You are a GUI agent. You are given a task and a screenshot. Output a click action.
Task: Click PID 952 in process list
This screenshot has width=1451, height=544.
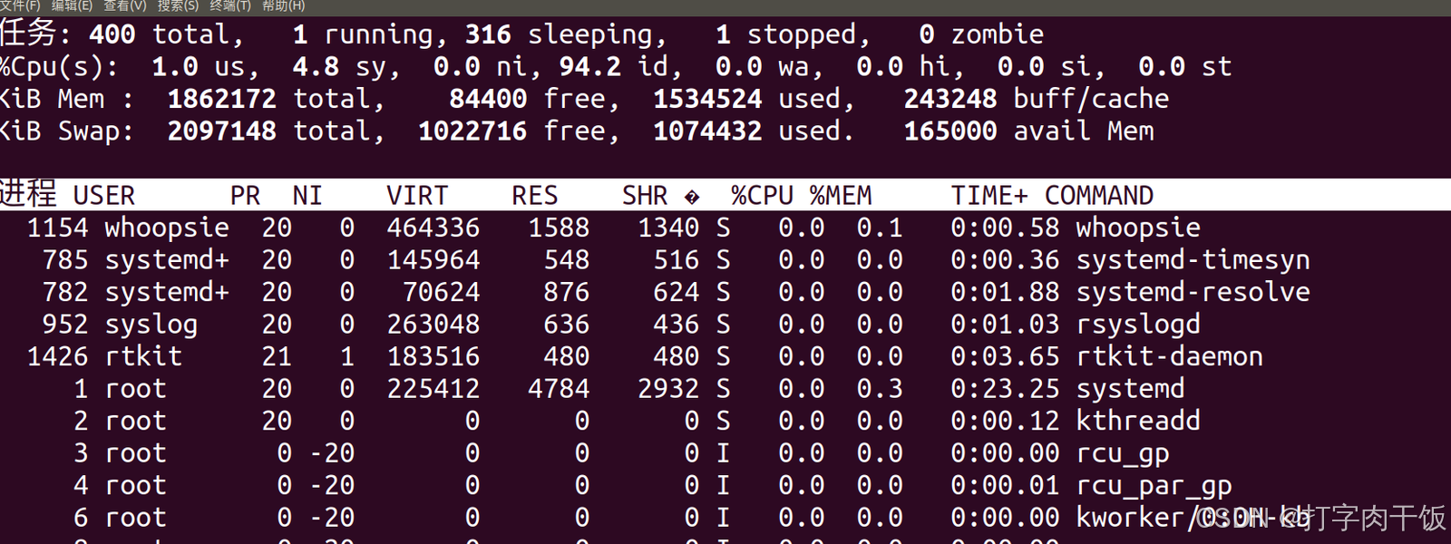[x=65, y=325]
